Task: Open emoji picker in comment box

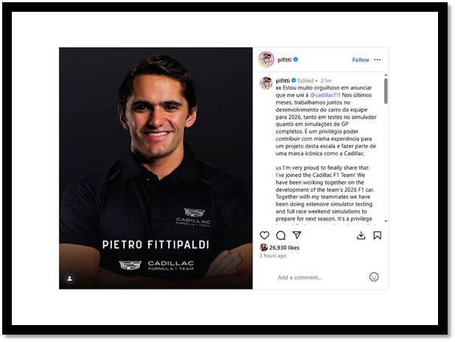Action: 374,277
